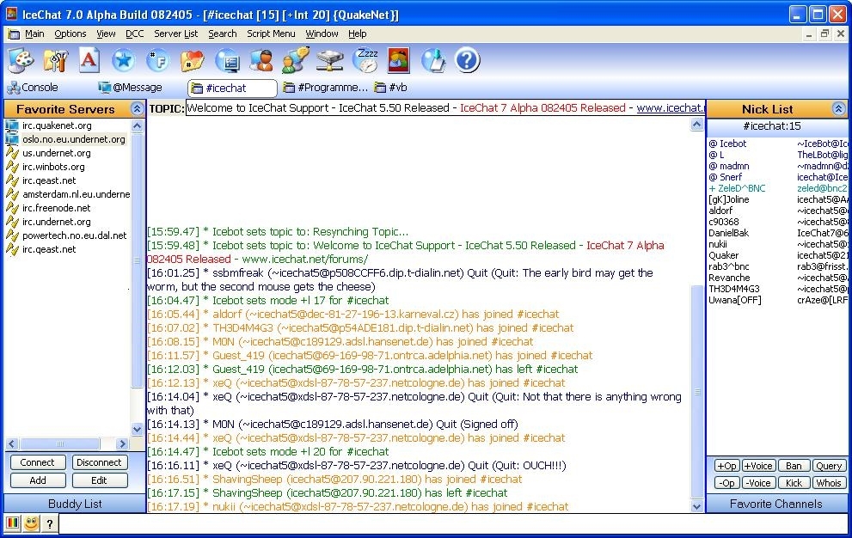Image resolution: width=852 pixels, height=538 pixels.
Task: Click server list scroll down arrow
Action: click(x=137, y=430)
